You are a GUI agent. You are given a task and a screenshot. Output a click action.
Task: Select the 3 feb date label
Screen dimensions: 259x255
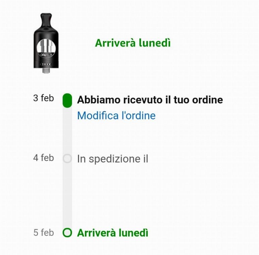(x=44, y=98)
